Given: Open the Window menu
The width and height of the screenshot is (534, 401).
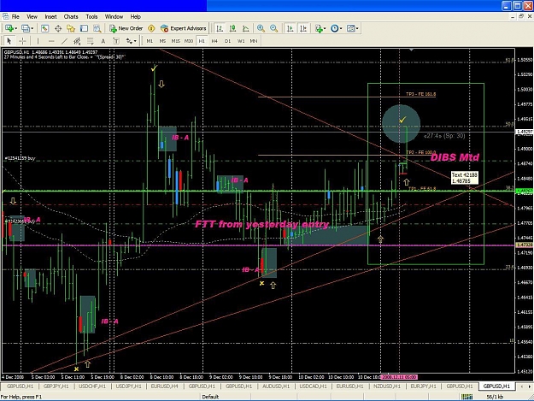Looking at the screenshot, I should pos(114,17).
